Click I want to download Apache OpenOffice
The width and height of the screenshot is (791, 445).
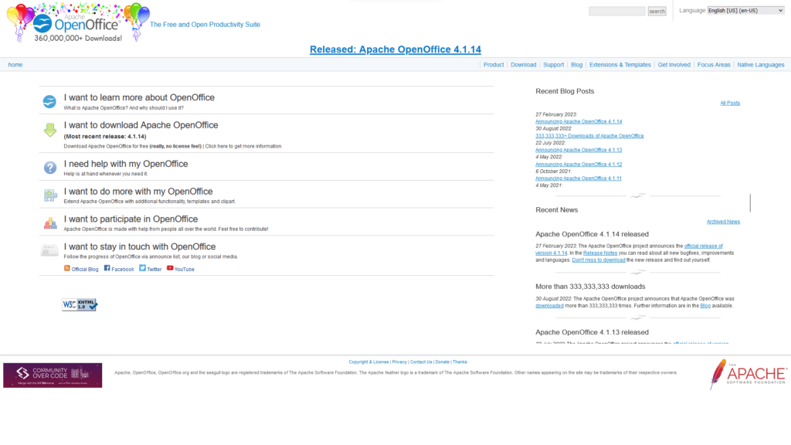(x=141, y=125)
